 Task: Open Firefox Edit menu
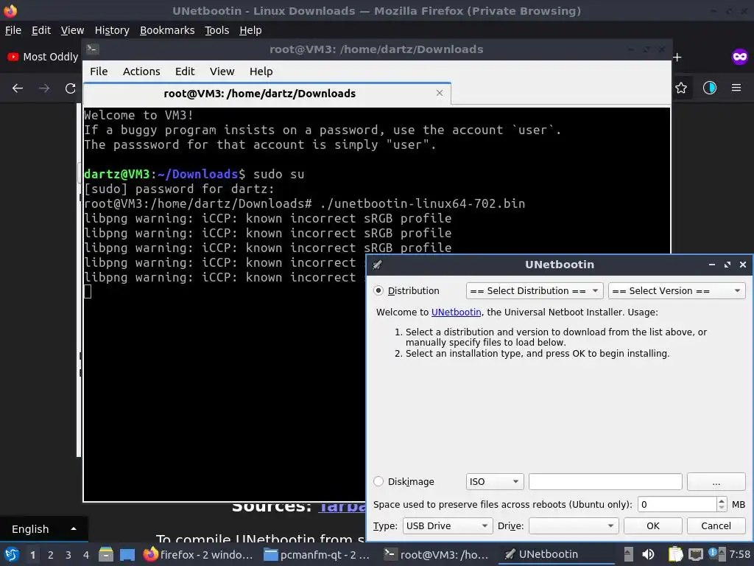coord(41,30)
